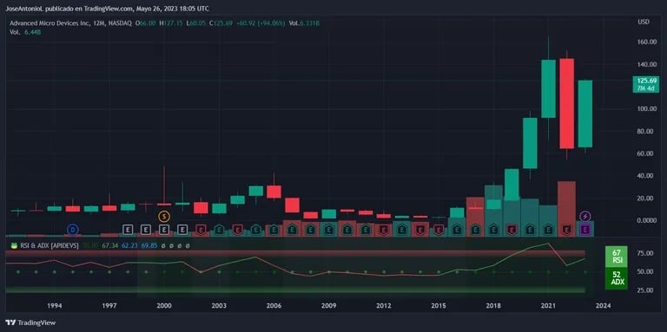This screenshot has height=332, width=667.
Task: Click the earnings E marker above 2006
Action: pos(274,230)
